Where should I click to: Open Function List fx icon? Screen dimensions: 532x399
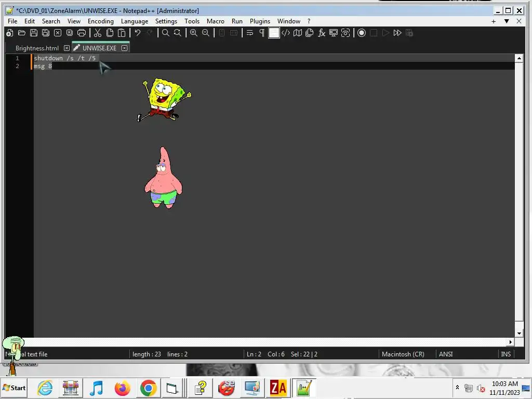coord(321,33)
